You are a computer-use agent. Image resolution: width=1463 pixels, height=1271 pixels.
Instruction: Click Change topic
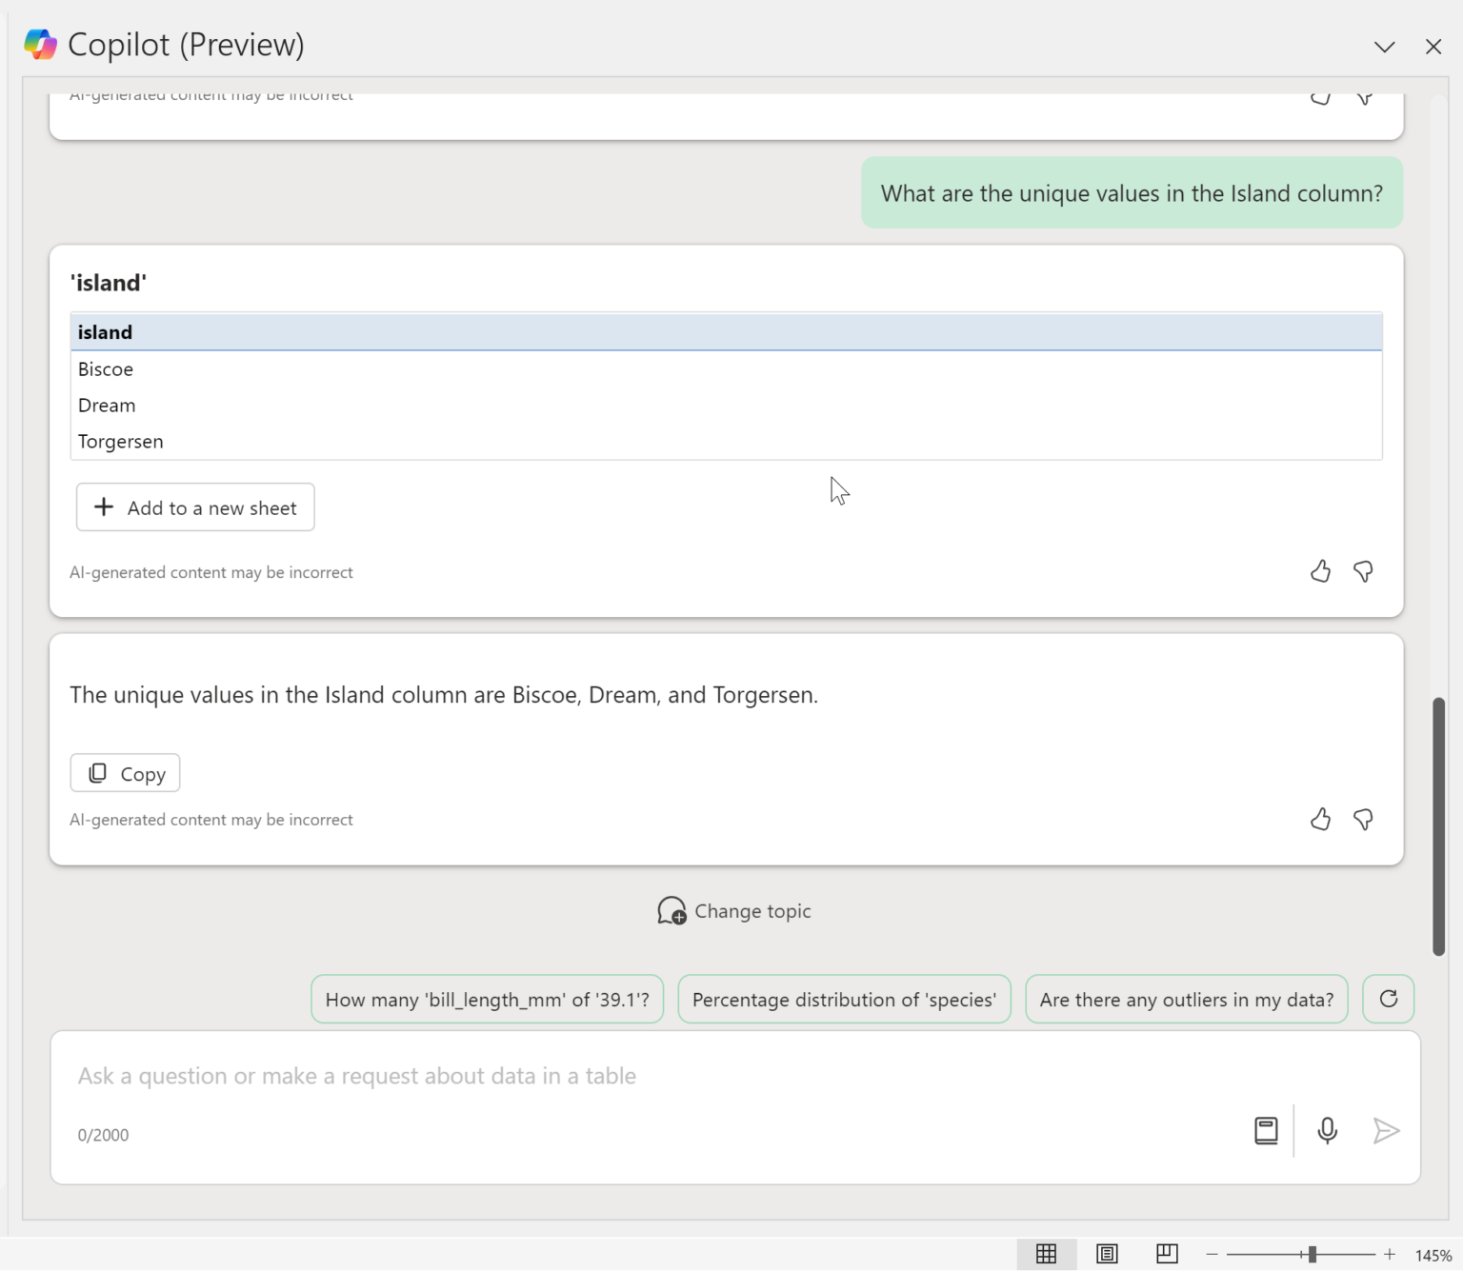point(733,911)
